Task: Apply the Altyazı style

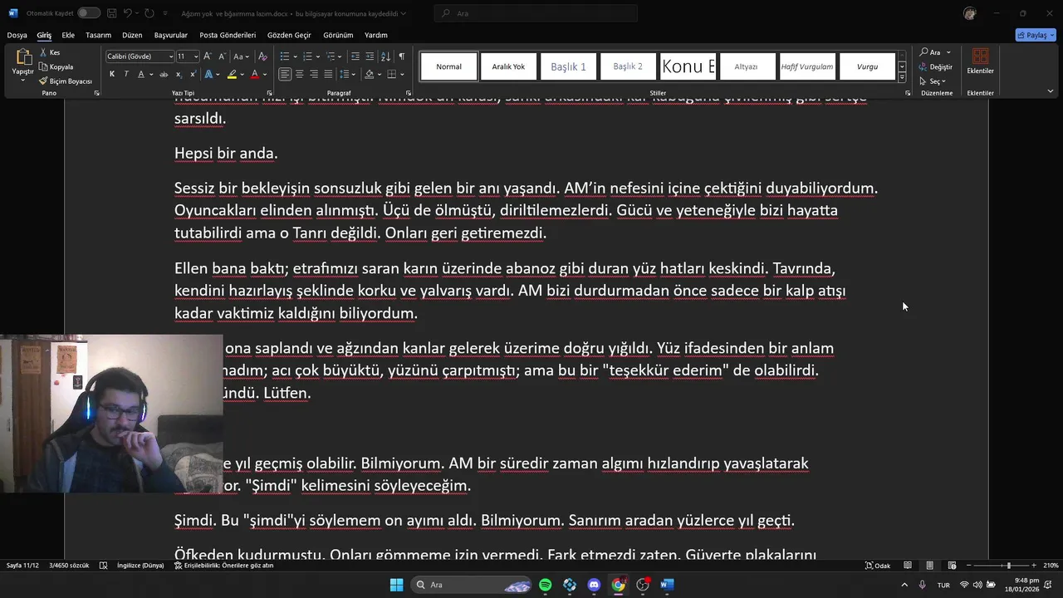Action: click(746, 66)
